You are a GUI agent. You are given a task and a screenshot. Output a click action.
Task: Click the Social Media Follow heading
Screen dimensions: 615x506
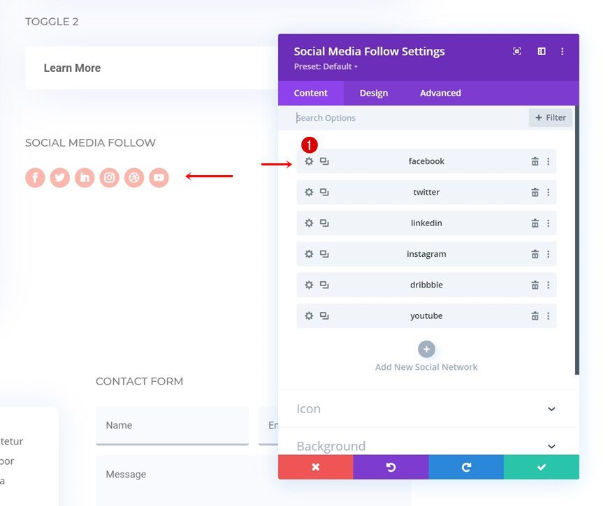pos(91,143)
